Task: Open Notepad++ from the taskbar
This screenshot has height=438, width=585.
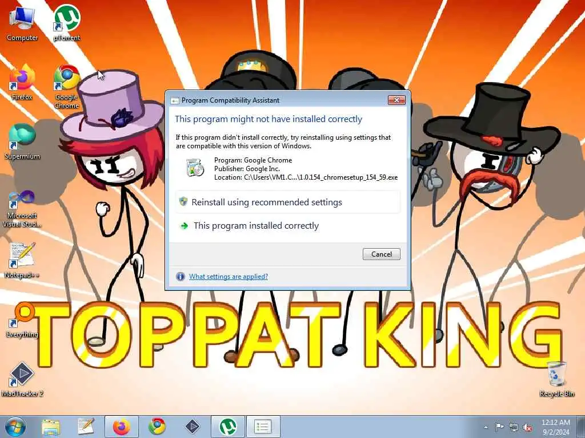Action: click(x=86, y=427)
